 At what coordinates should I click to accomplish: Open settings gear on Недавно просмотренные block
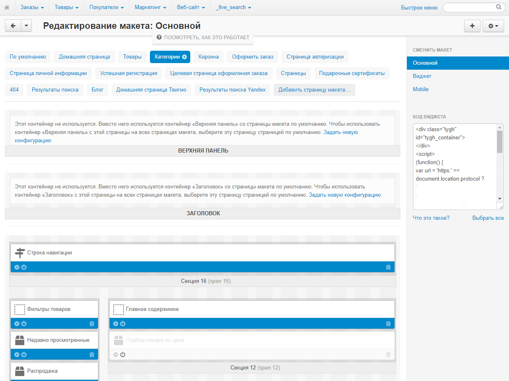tap(16, 354)
